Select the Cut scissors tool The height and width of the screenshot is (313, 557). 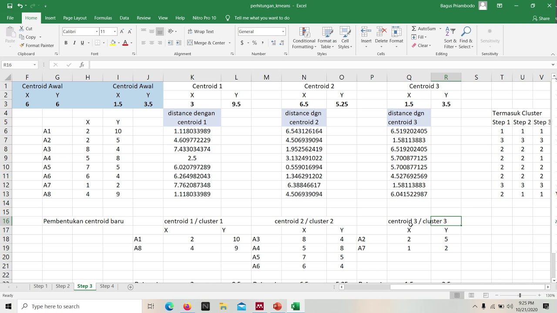click(26, 29)
